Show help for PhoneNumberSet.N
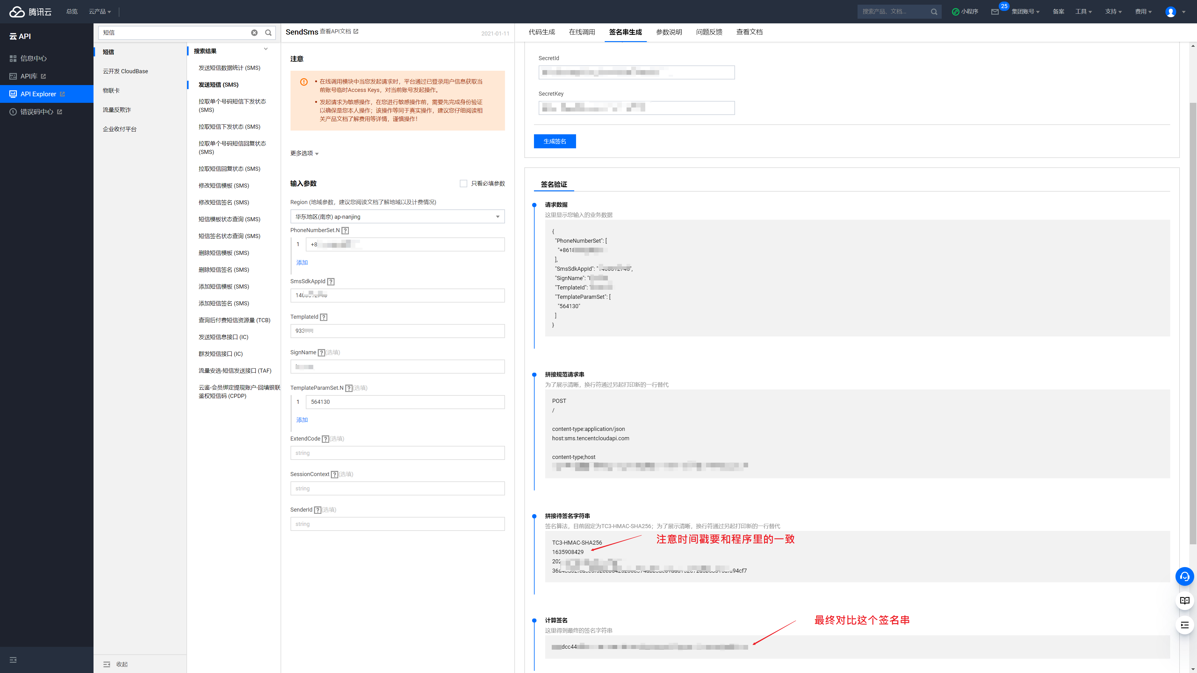This screenshot has height=673, width=1197. click(345, 230)
